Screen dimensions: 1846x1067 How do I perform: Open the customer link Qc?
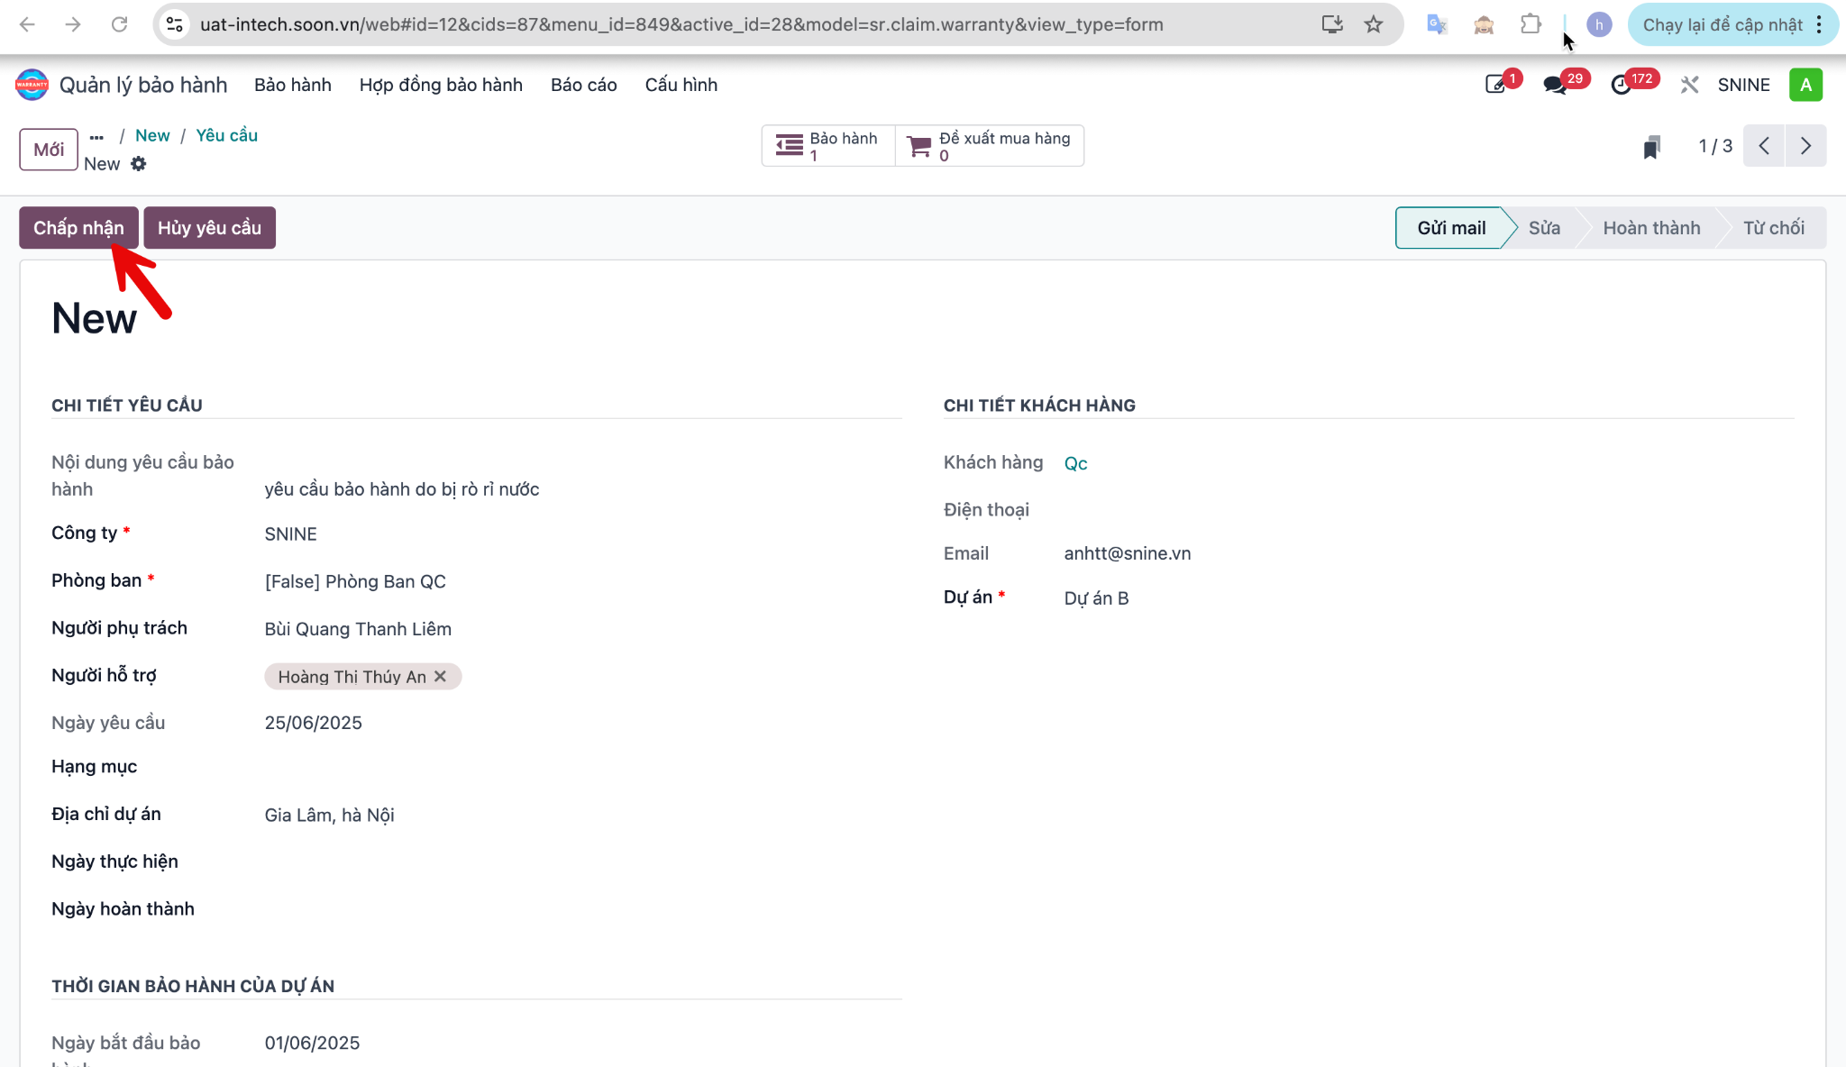coord(1075,463)
